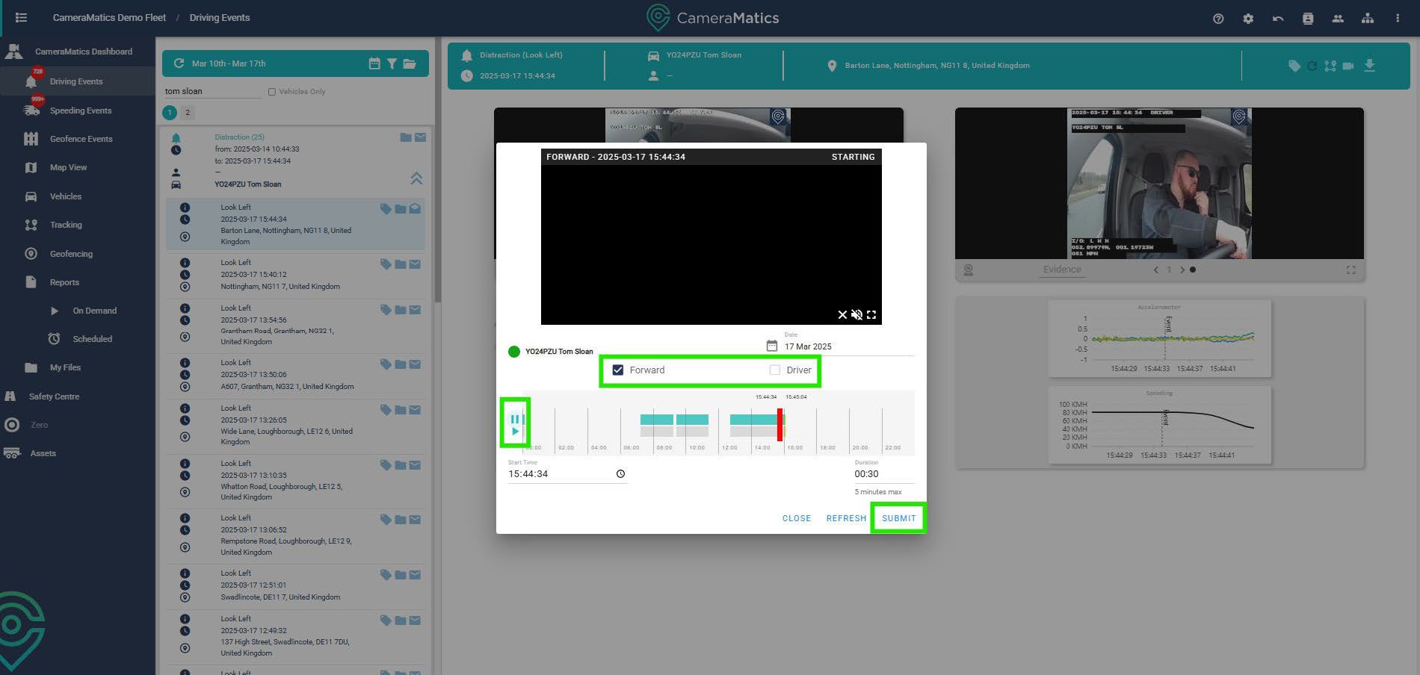This screenshot has height=675, width=1420.
Task: Enter fullscreen on the forward video
Action: 871,315
